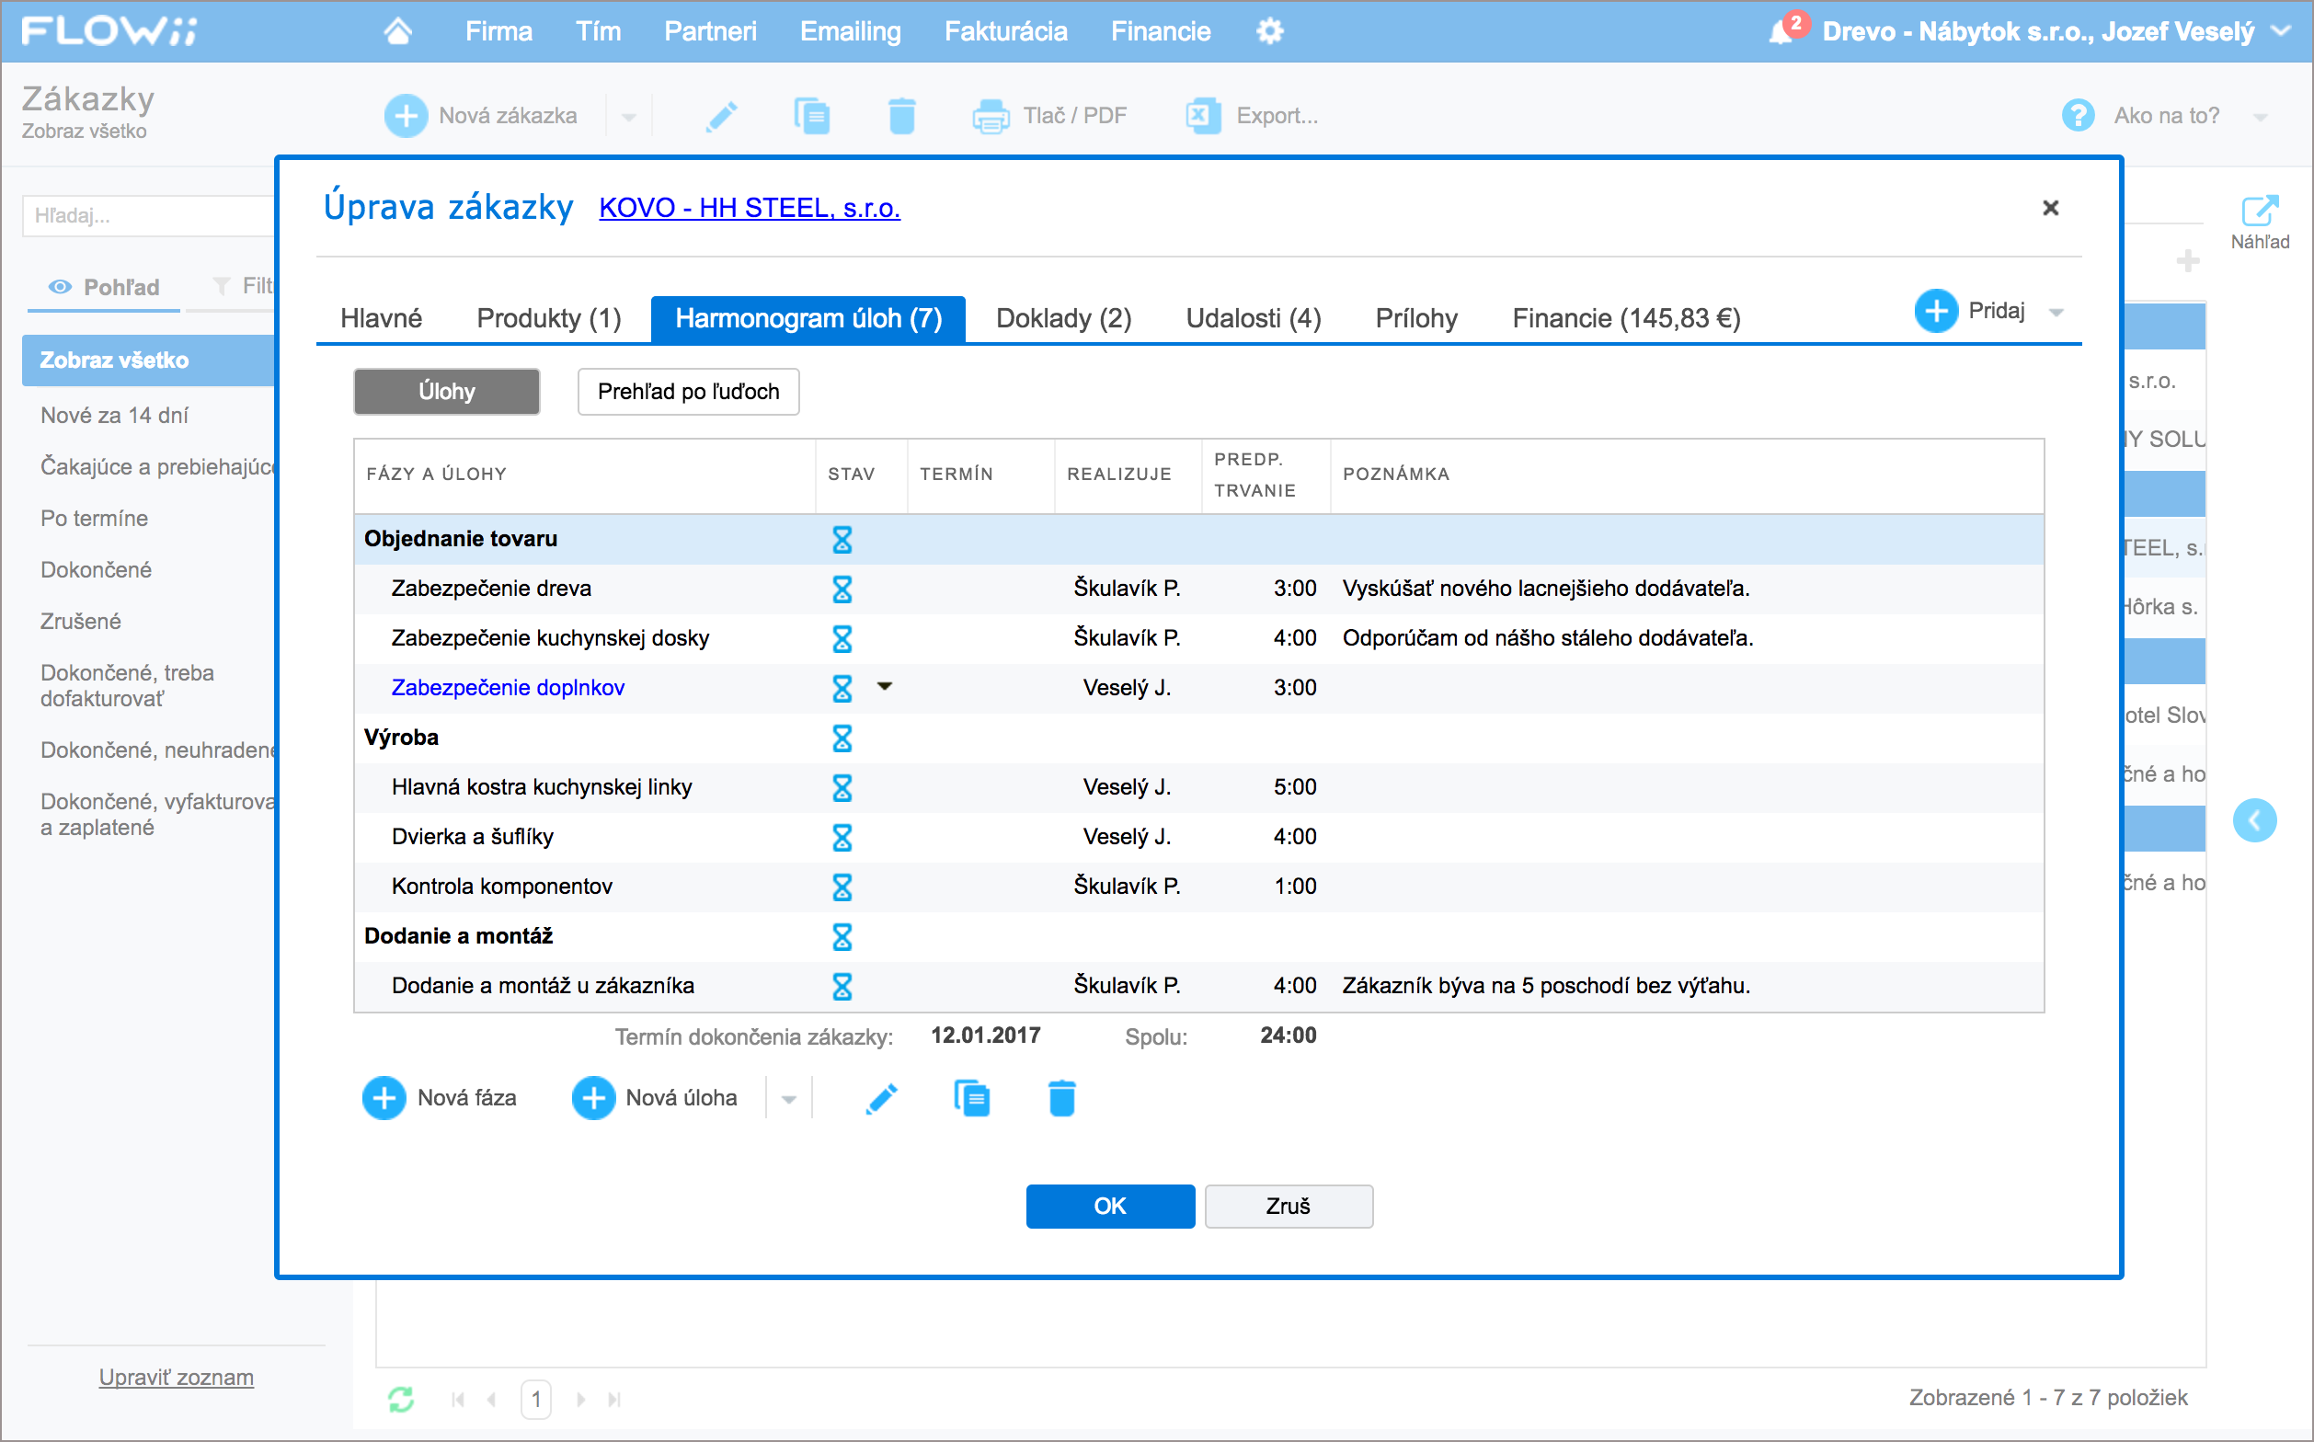The image size is (2314, 1442).
Task: Click the Nová fáza plus icon
Action: coord(384,1099)
